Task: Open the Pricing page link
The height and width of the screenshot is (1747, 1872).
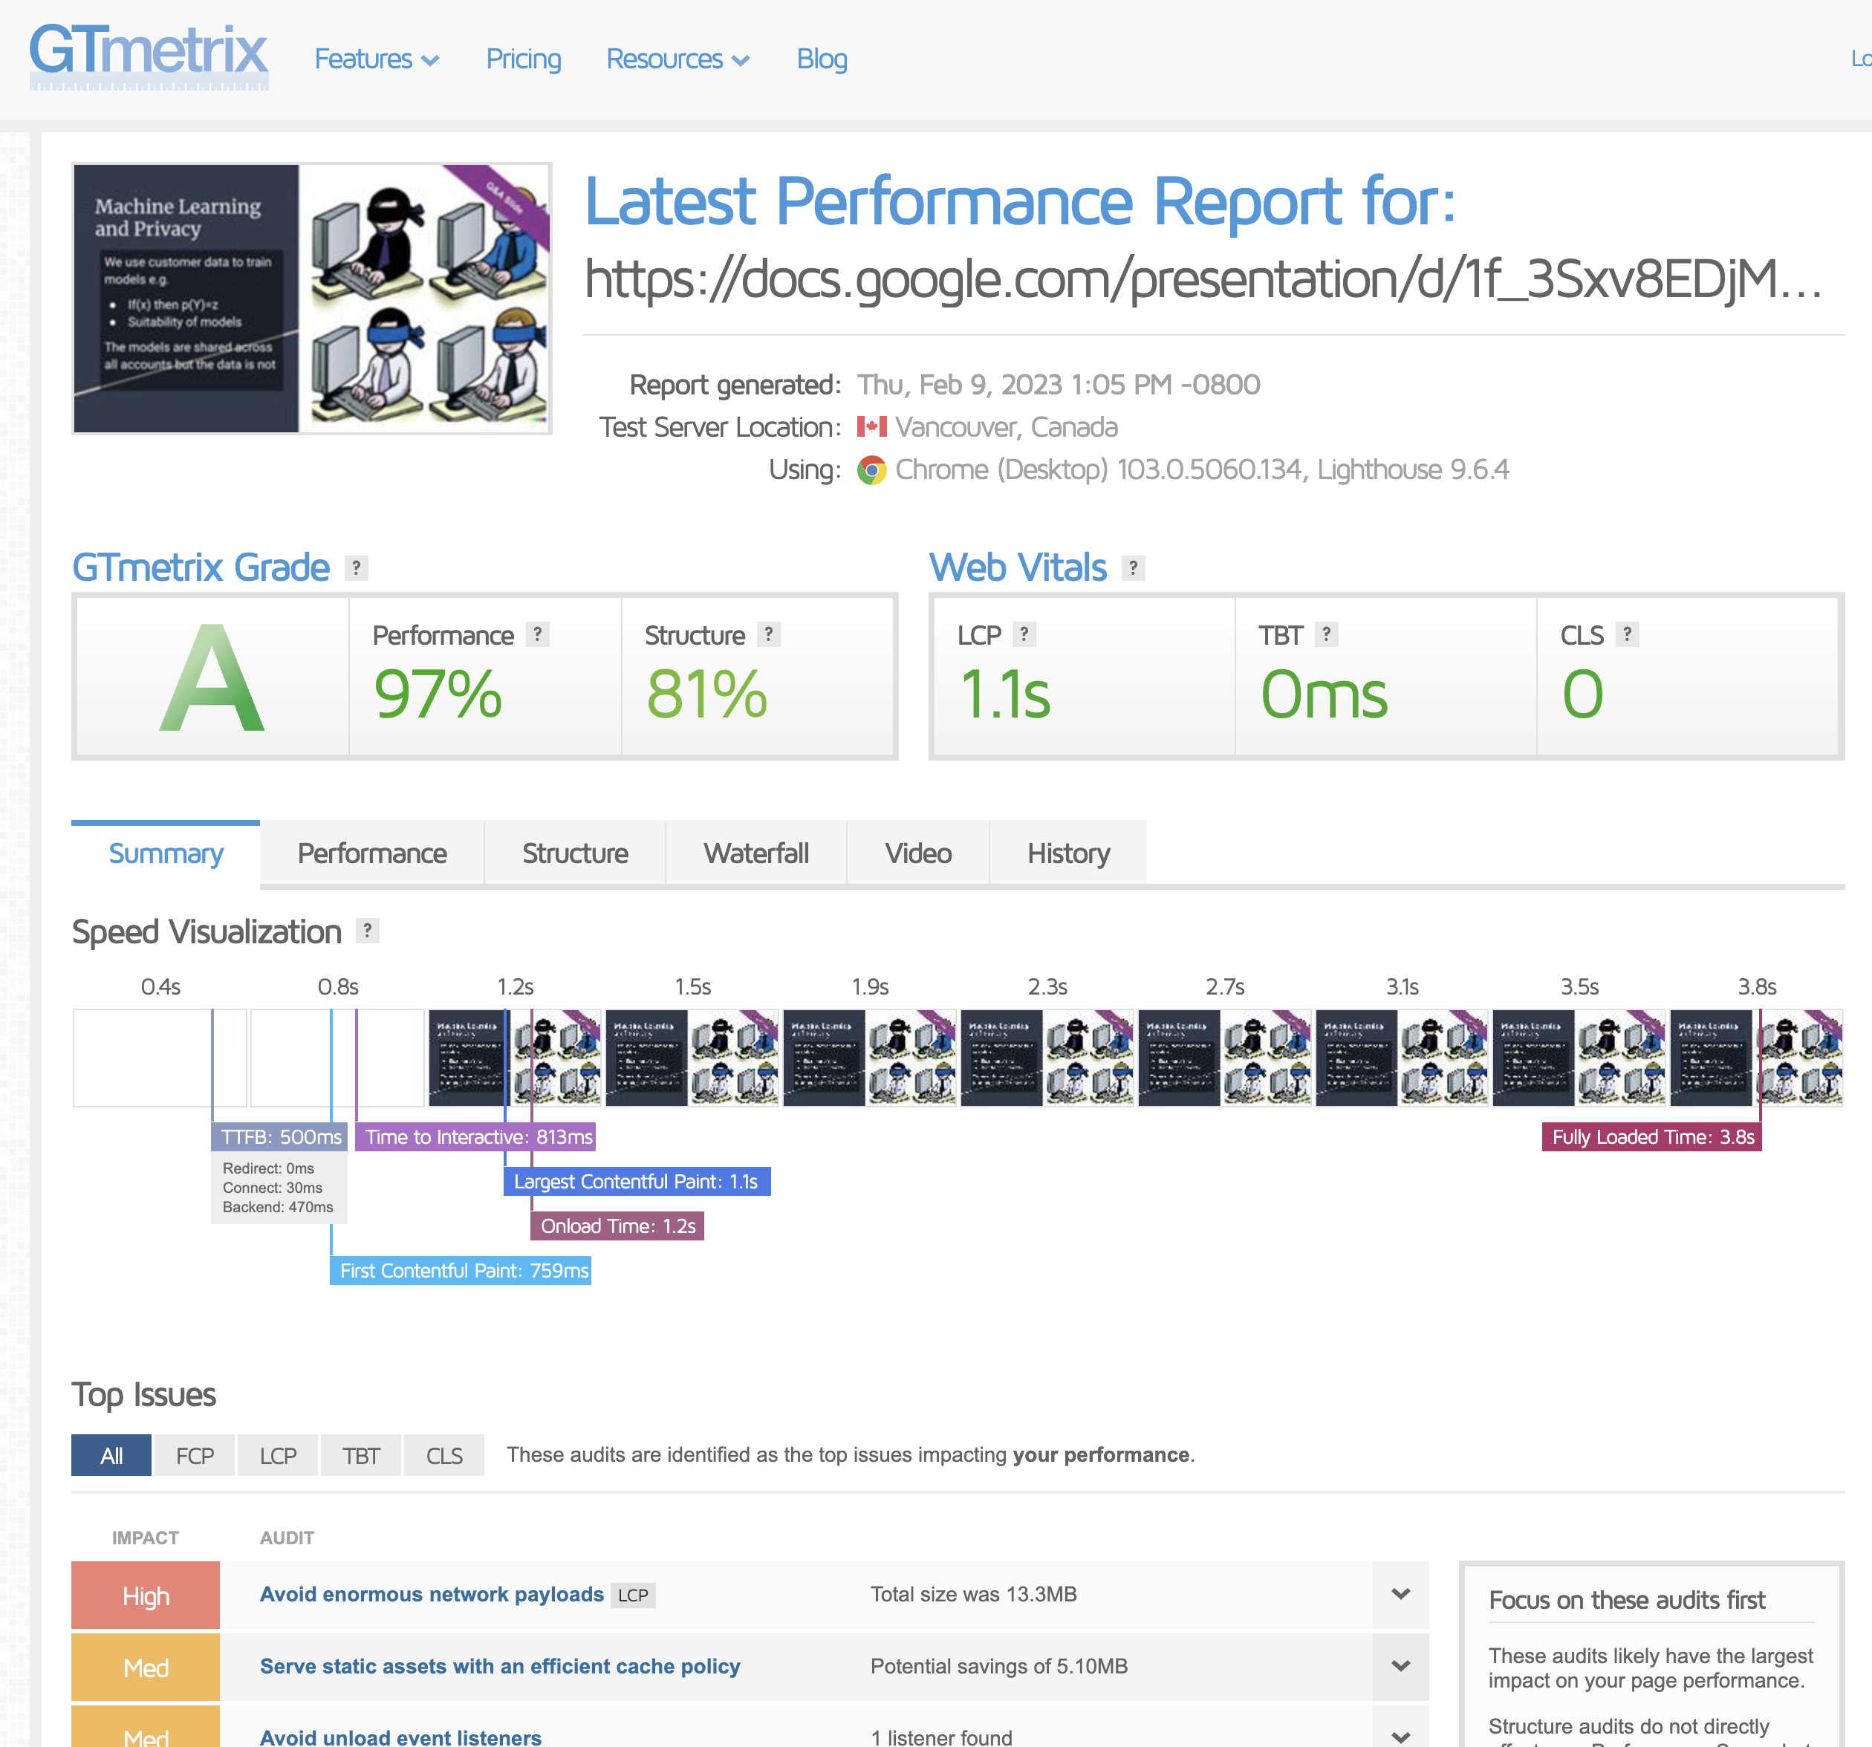Action: click(x=523, y=59)
